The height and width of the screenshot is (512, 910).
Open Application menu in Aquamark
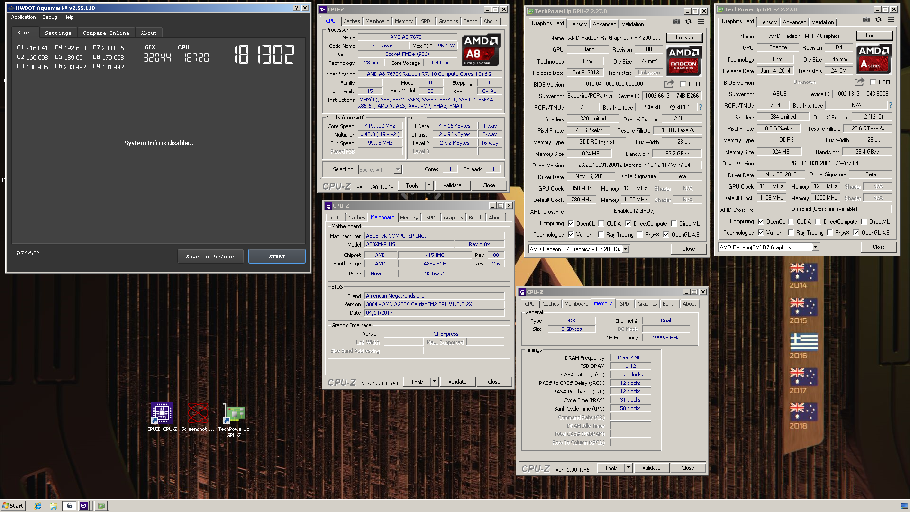(x=23, y=18)
